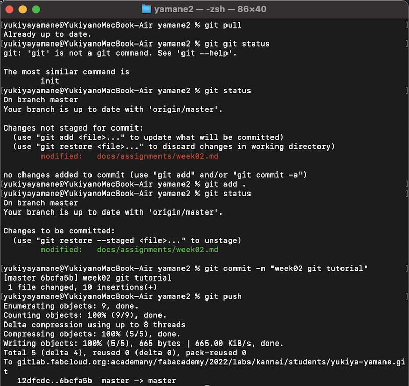Click the "'git' is not a git command" error line
The image size is (409, 386).
tap(120, 53)
